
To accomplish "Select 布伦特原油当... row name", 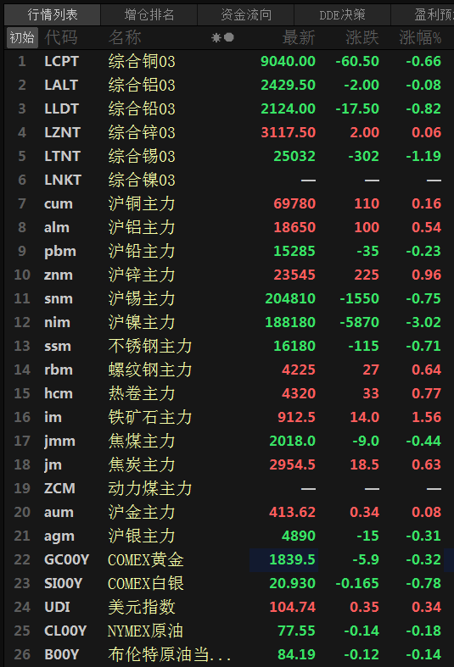I will (x=169, y=654).
